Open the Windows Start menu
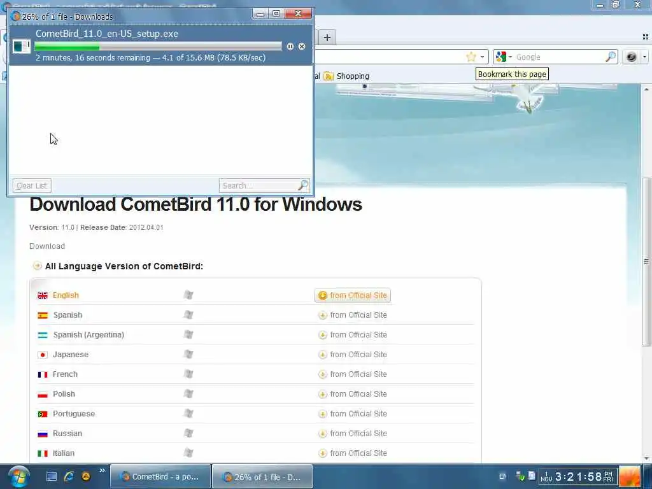652x489 pixels. [x=19, y=476]
